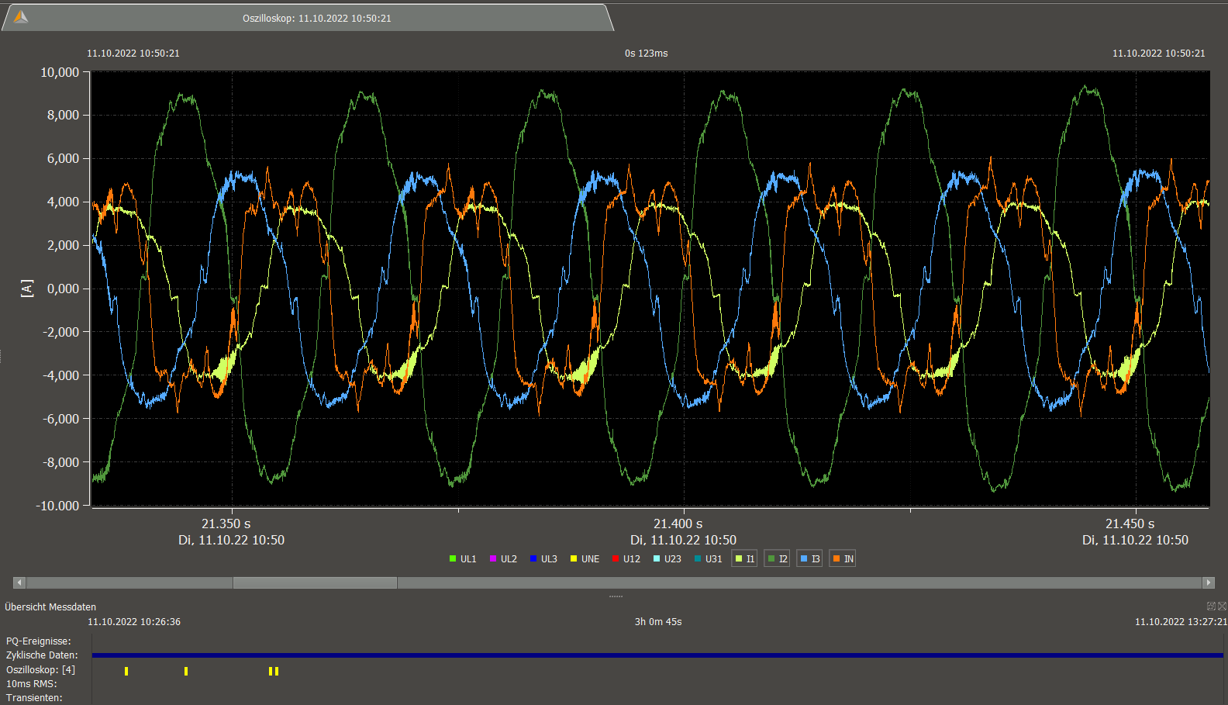This screenshot has height=705, width=1228.
Task: Hide the I1 current trace
Action: 744,558
